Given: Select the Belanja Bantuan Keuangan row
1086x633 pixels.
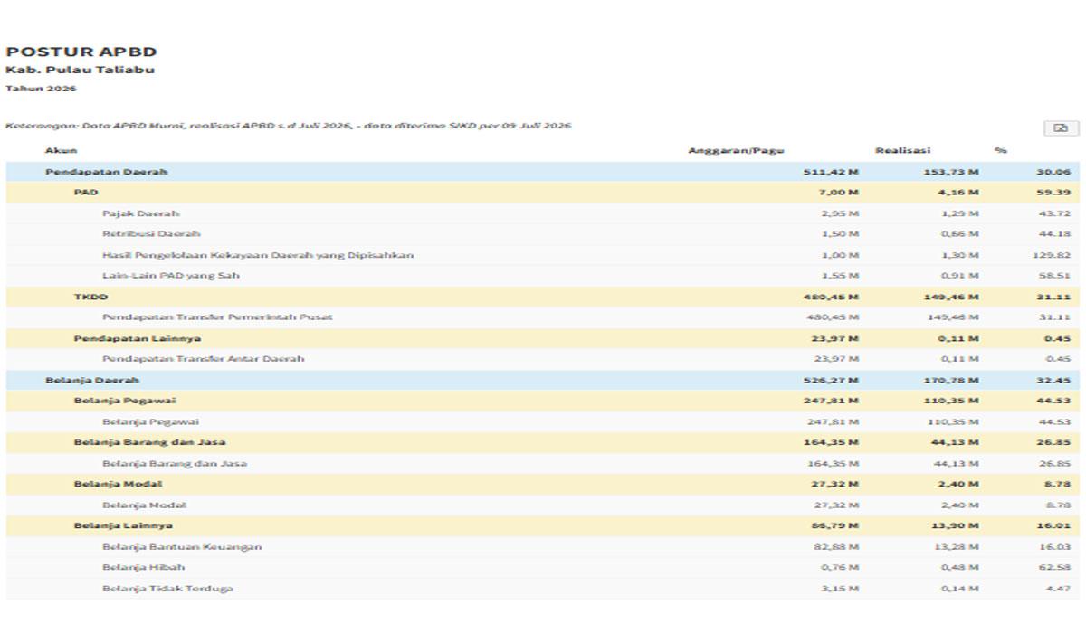Looking at the screenshot, I should tap(543, 546).
